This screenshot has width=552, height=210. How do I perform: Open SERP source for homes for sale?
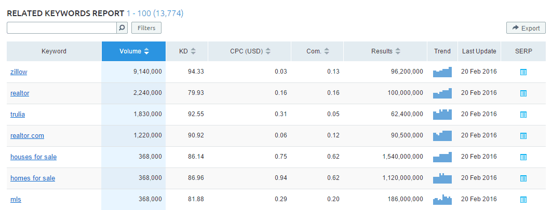pyautogui.click(x=523, y=178)
